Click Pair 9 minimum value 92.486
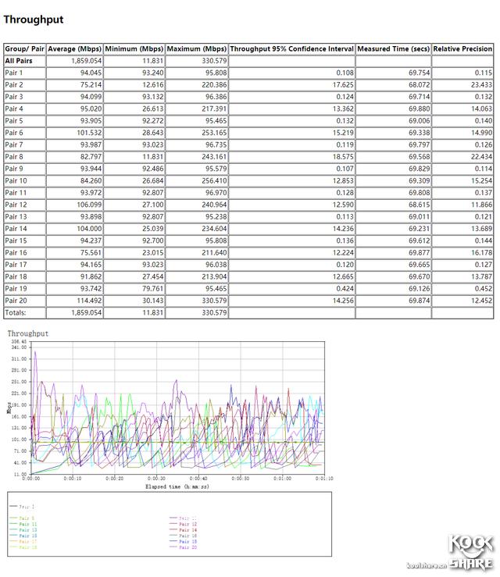500x577 pixels. [153, 169]
